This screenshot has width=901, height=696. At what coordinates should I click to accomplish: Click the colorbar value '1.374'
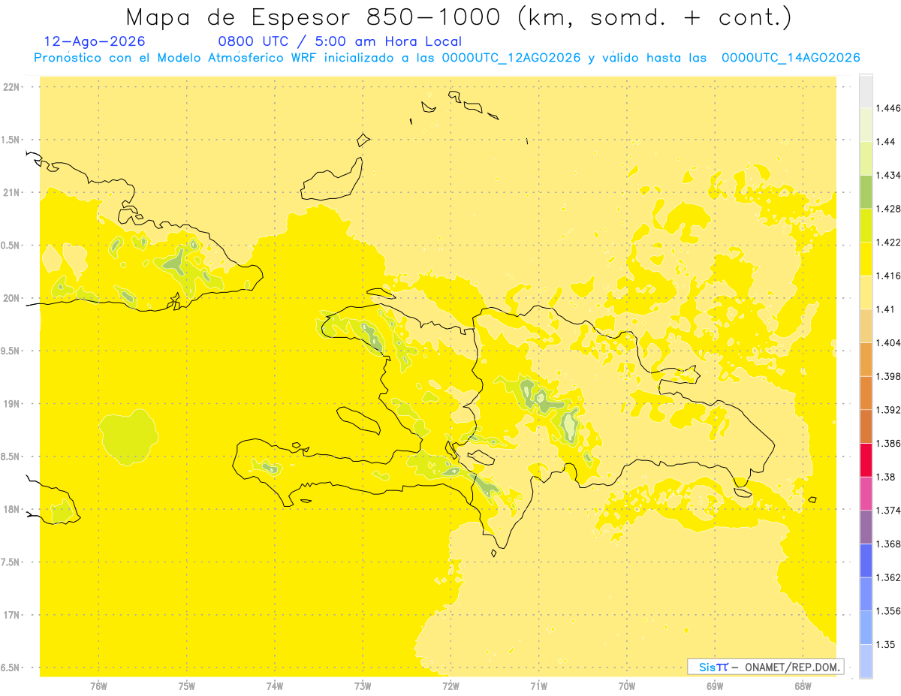[888, 510]
